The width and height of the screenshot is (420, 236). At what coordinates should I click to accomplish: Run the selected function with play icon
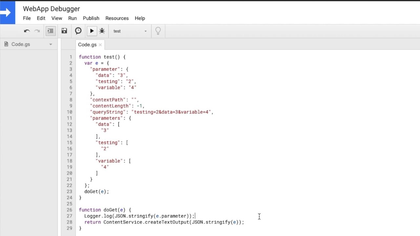[x=92, y=31]
